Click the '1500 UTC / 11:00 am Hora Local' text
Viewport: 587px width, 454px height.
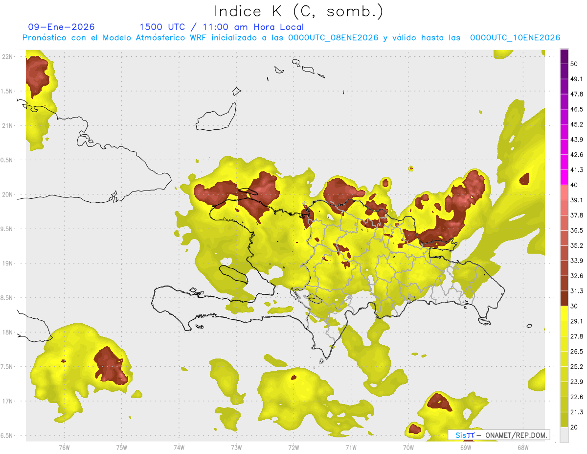(x=222, y=27)
